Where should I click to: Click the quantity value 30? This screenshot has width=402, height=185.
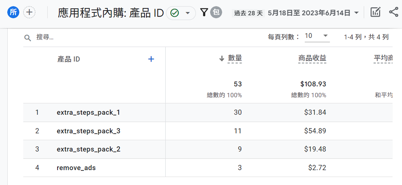[238, 112]
